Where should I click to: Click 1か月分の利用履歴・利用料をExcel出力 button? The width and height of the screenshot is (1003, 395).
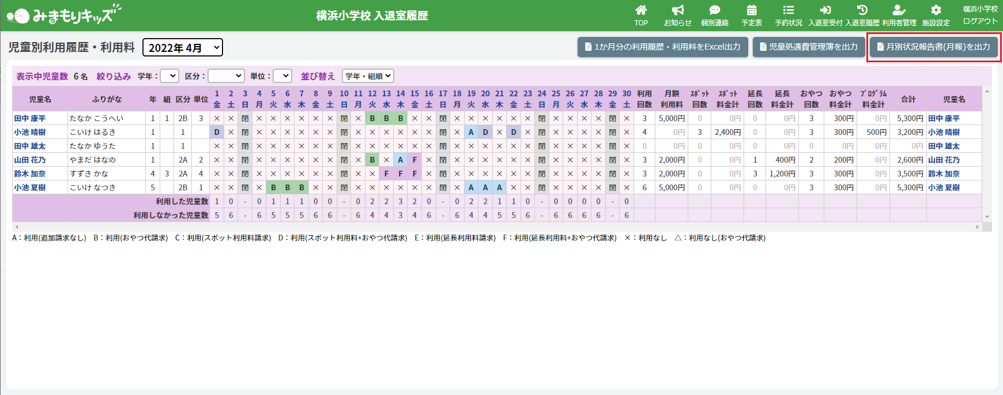[x=663, y=47]
